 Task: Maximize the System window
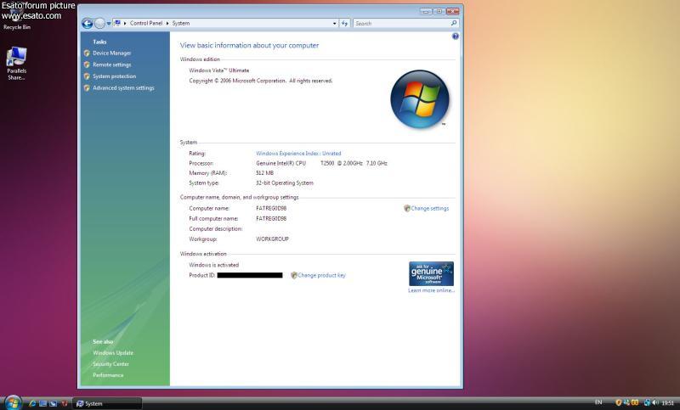pyautogui.click(x=439, y=11)
